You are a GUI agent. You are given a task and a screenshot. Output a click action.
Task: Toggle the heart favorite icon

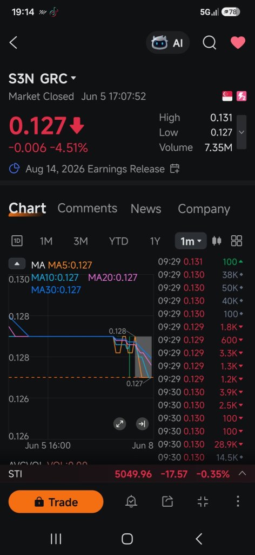point(238,43)
